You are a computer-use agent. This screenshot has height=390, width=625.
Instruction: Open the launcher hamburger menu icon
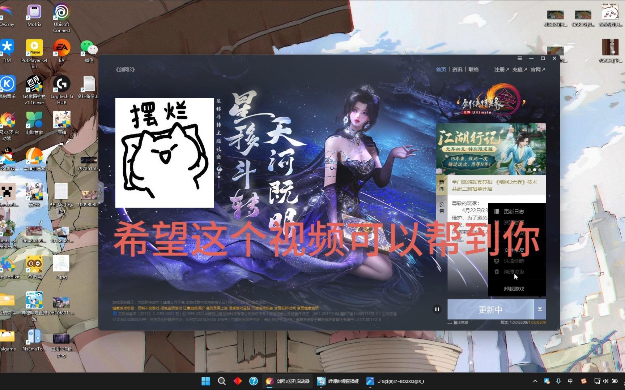(520, 58)
